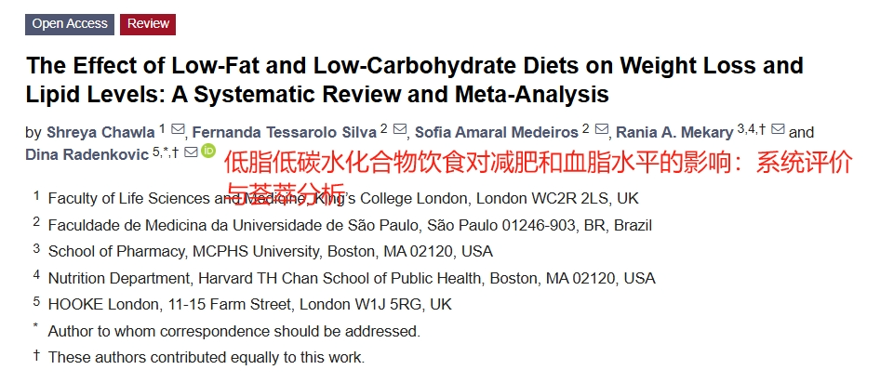Click King's College London affiliation line
The width and height of the screenshot is (880, 383).
click(343, 199)
